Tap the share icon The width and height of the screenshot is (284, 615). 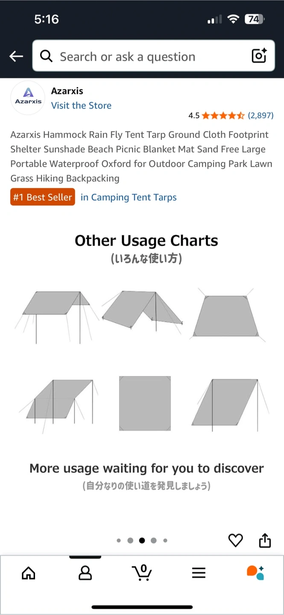[x=265, y=540]
